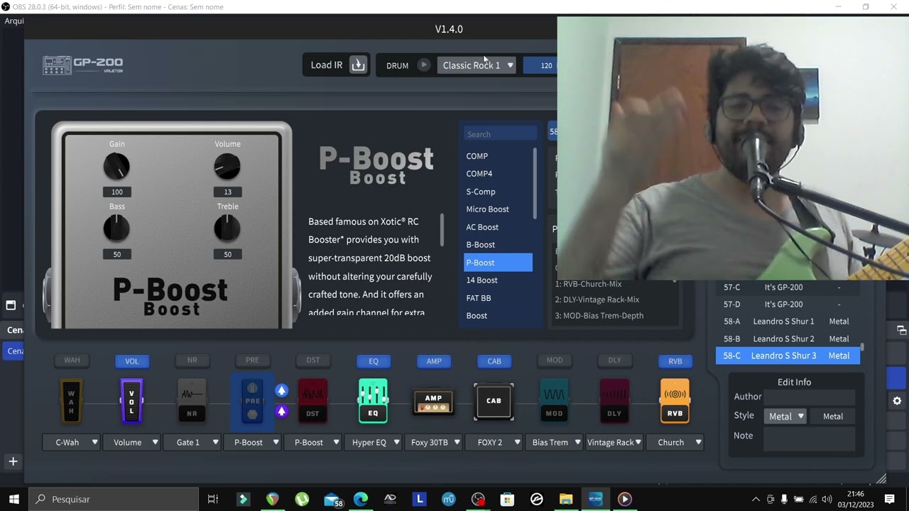Click the Treble knob on P-Boost
This screenshot has height=511, width=909.
[x=227, y=229]
